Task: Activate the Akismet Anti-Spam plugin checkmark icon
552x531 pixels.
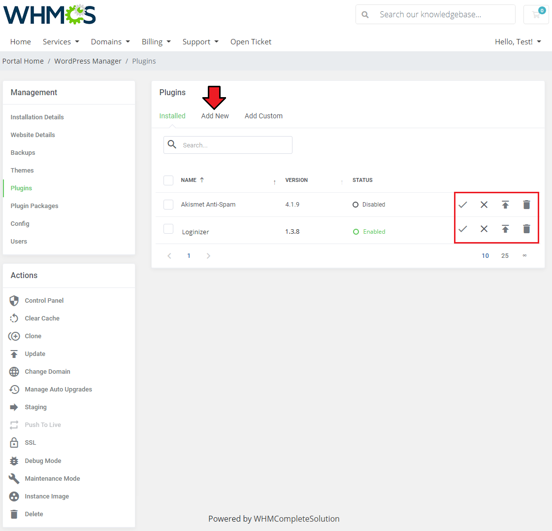Action: pos(462,205)
